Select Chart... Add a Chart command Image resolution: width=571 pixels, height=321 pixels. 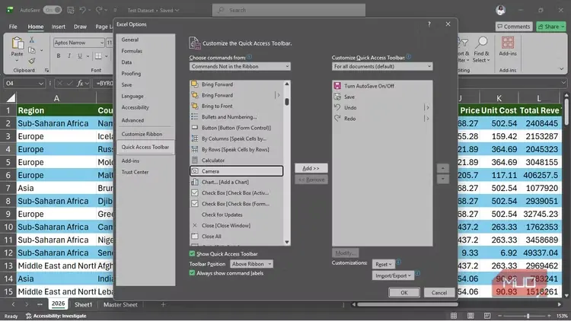tap(236, 182)
